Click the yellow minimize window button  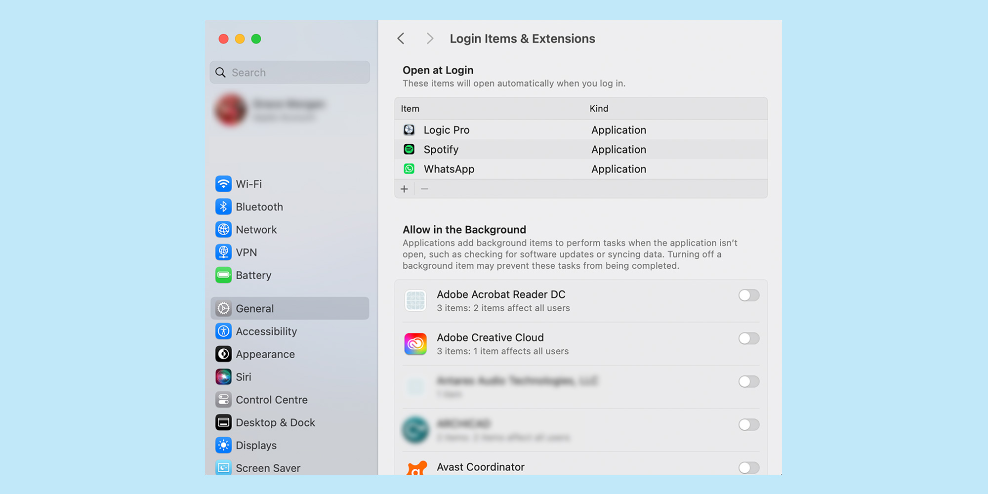coord(240,39)
